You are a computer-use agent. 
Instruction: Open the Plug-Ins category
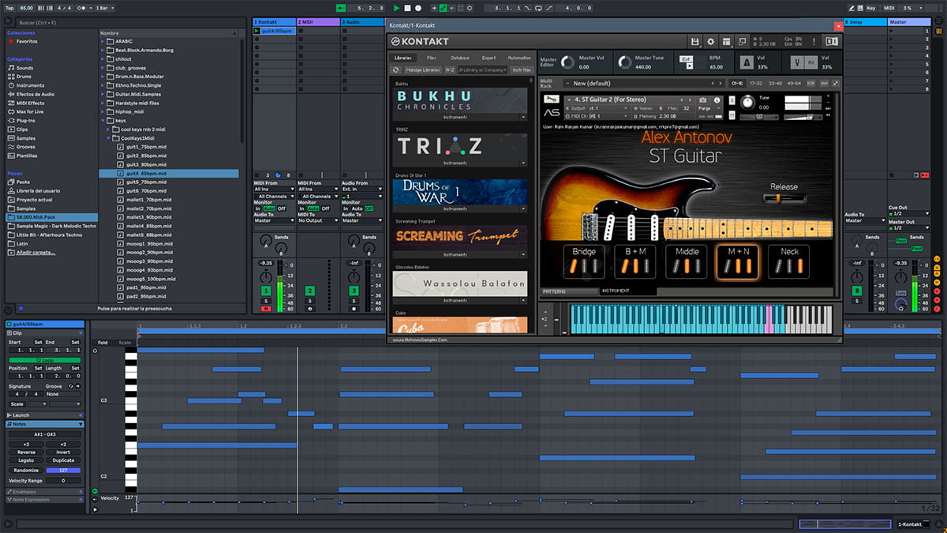26,120
